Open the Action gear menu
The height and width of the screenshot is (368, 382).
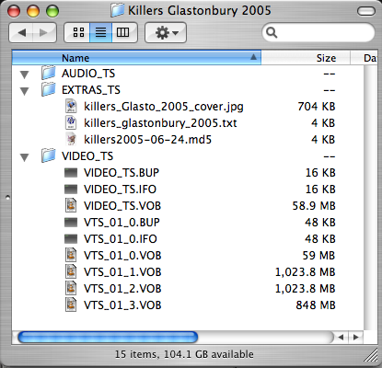pyautogui.click(x=166, y=32)
